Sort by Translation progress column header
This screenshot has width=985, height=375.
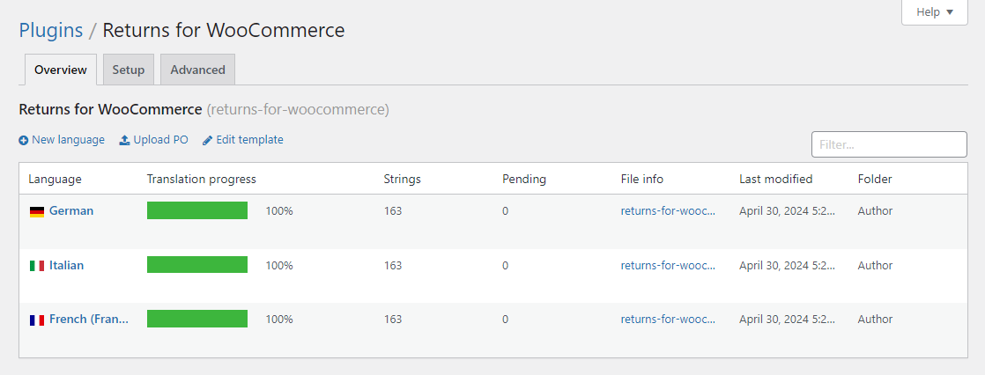(x=202, y=179)
